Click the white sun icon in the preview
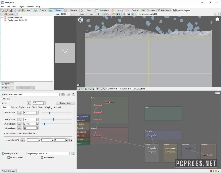Image resolution: width=221 pixels, height=173 pixels. pos(217,19)
